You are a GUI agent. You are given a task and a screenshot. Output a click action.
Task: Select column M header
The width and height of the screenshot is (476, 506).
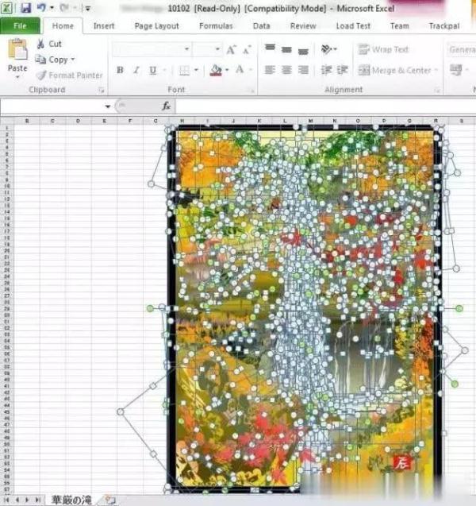click(310, 121)
